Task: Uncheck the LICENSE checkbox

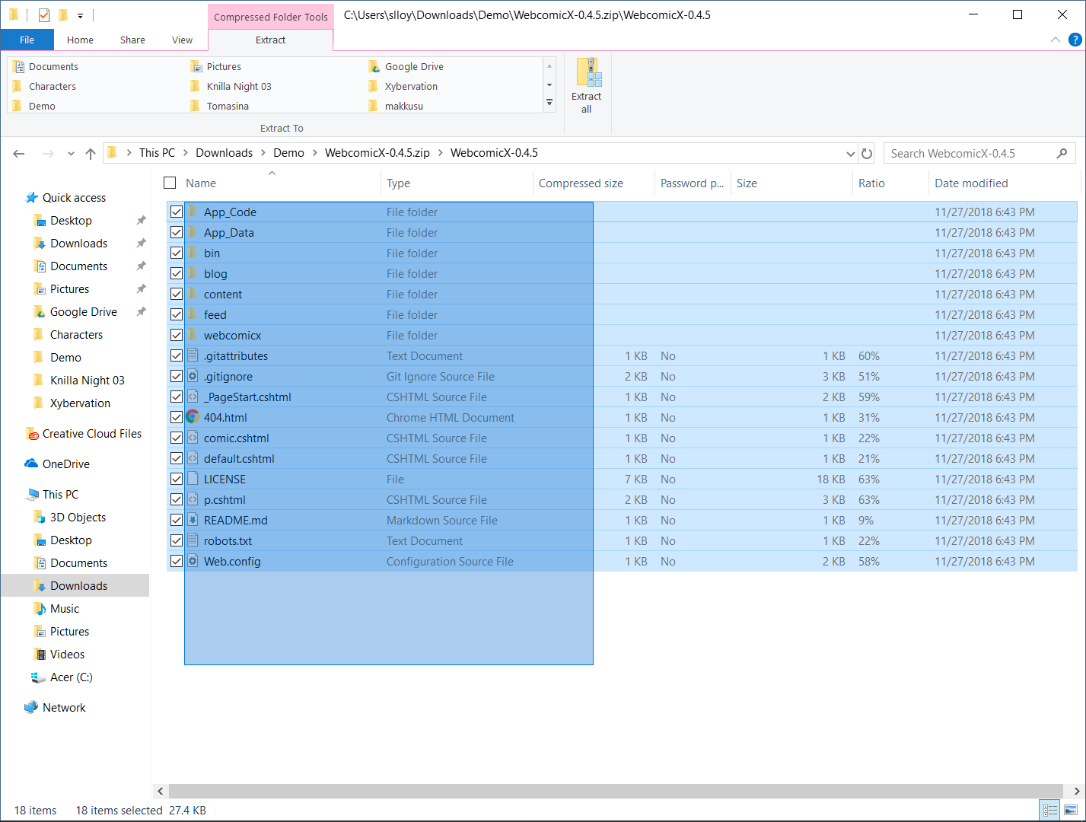Action: point(177,479)
